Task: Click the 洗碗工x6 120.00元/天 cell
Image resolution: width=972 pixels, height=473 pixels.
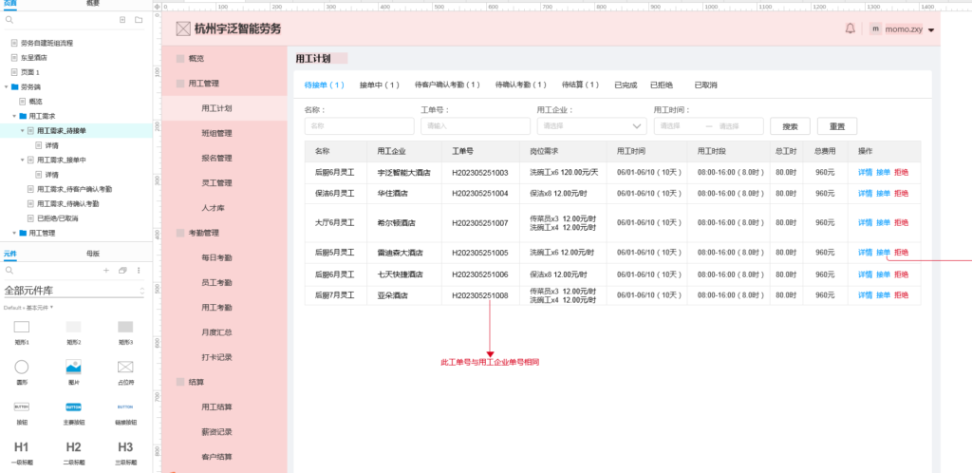Action: pyautogui.click(x=563, y=172)
